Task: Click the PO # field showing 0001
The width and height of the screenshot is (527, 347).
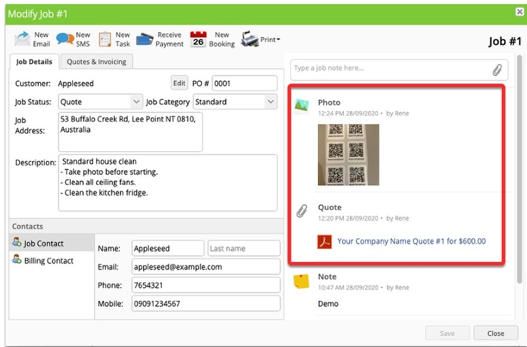Action: [x=245, y=83]
